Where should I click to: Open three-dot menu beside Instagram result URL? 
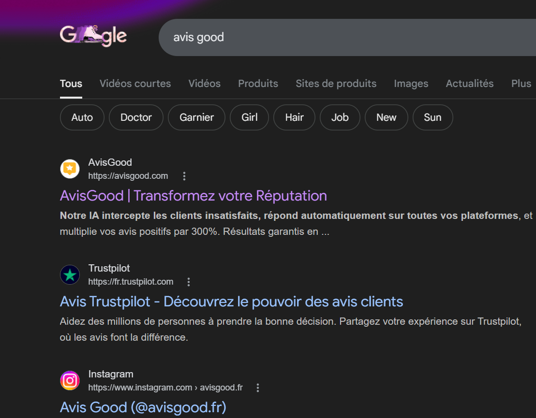click(258, 388)
